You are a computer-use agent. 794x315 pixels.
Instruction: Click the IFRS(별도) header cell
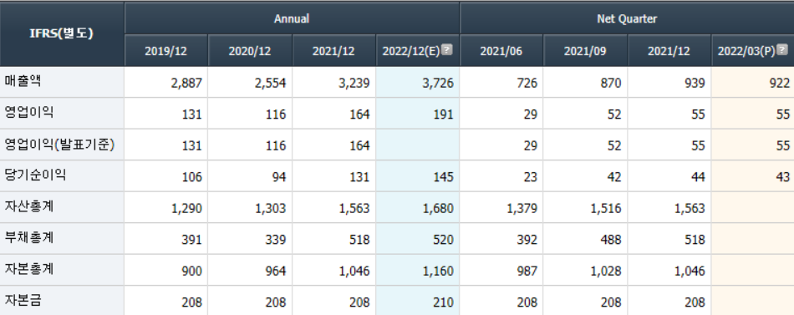click(62, 34)
